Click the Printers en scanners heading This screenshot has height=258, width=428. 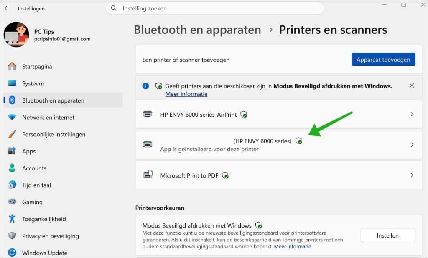[333, 30]
